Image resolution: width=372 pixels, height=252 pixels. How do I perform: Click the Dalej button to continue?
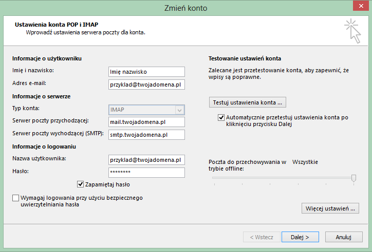[300, 237]
